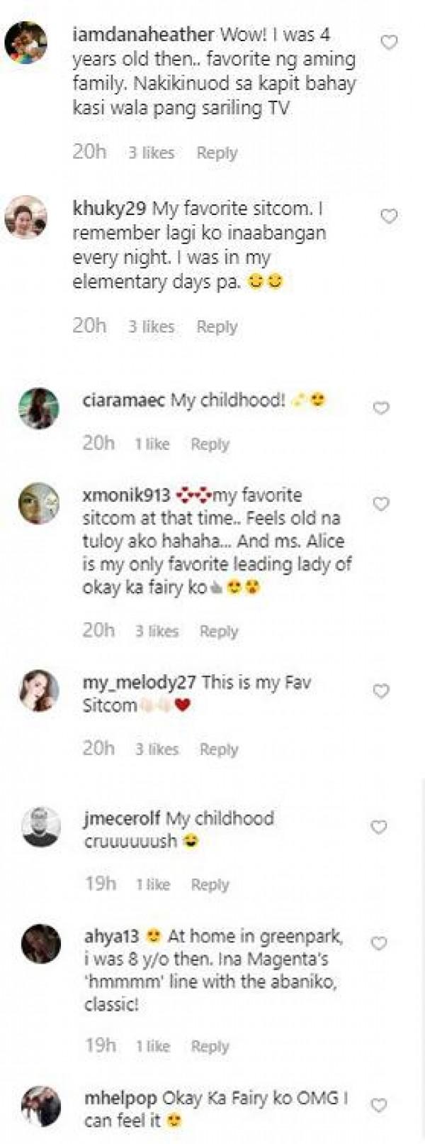Visit jmecerolf's profile via username
This screenshot has height=1144, width=425.
(121, 818)
